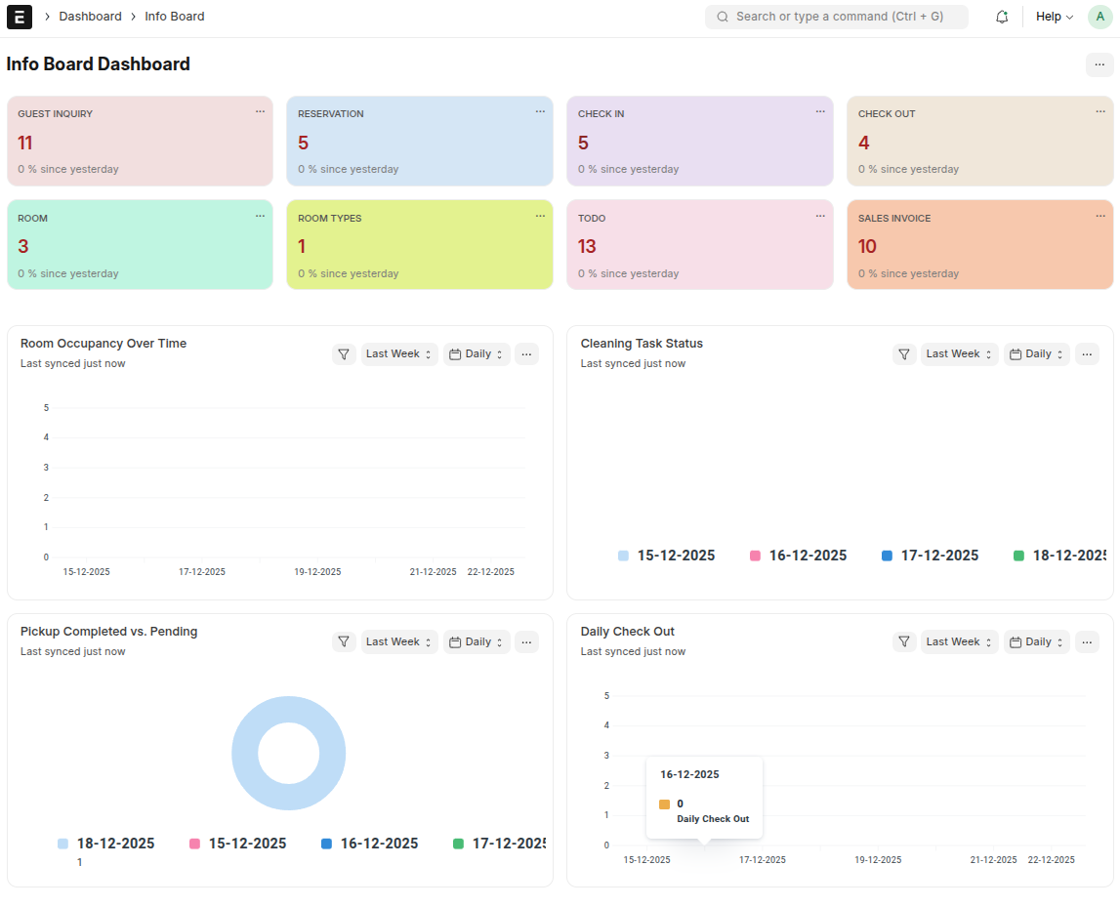This screenshot has height=907, width=1120.
Task: Open the notification bell
Action: click(1002, 17)
